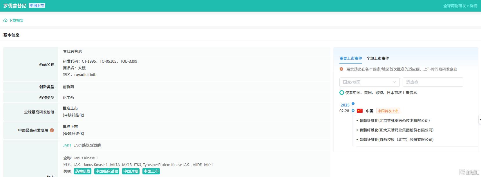481x177 pixels.
Task: Open the JAK1 target link
Action: [67, 145]
